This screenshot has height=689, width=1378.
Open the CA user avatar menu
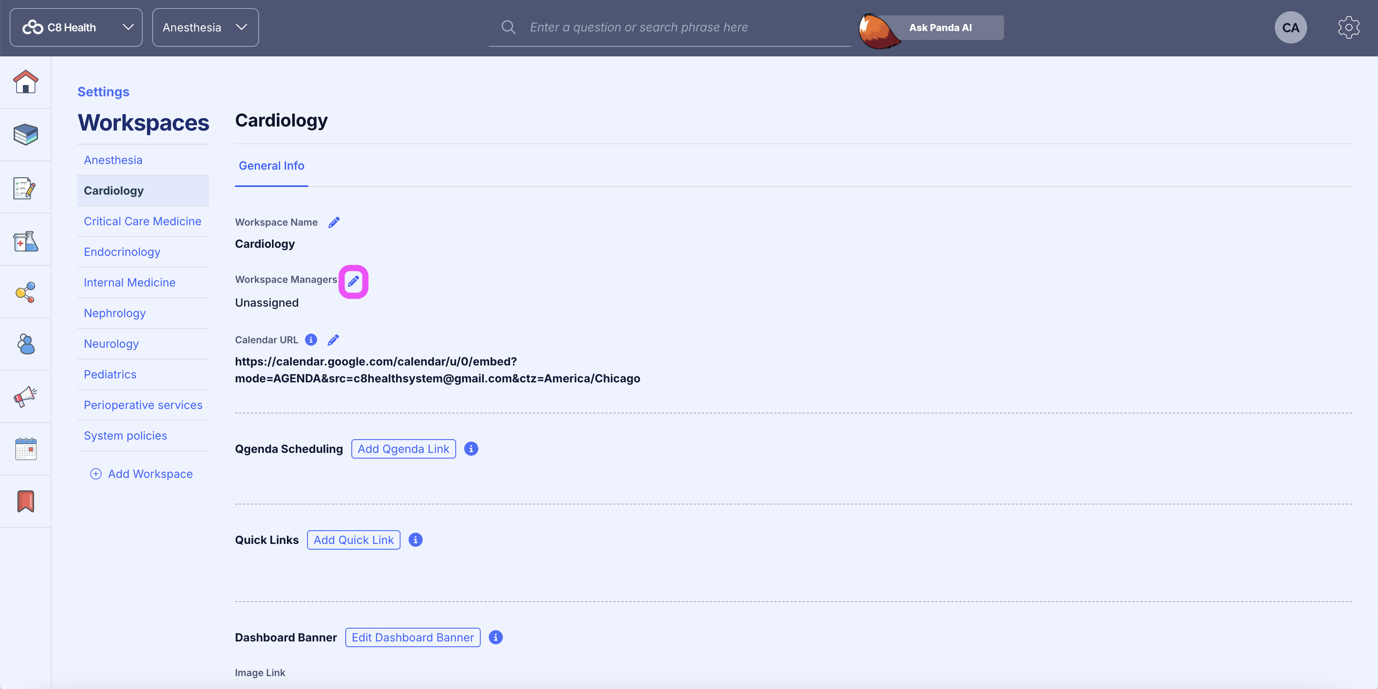click(x=1290, y=28)
